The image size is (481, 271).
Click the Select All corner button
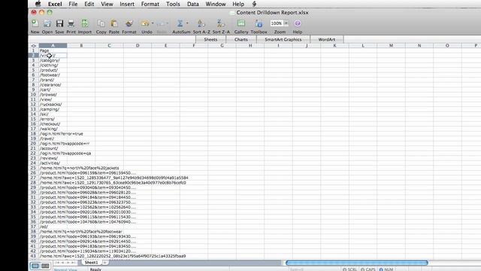pos(33,45)
